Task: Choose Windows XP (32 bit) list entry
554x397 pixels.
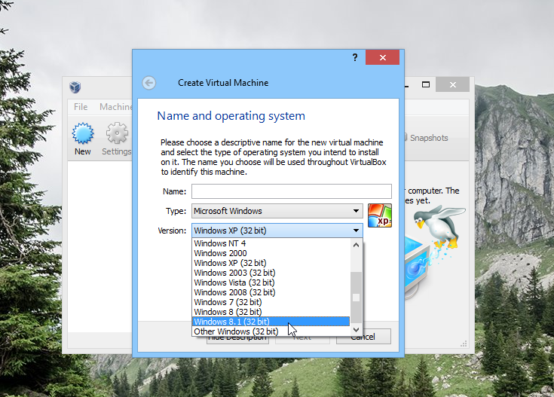Action: [x=271, y=263]
